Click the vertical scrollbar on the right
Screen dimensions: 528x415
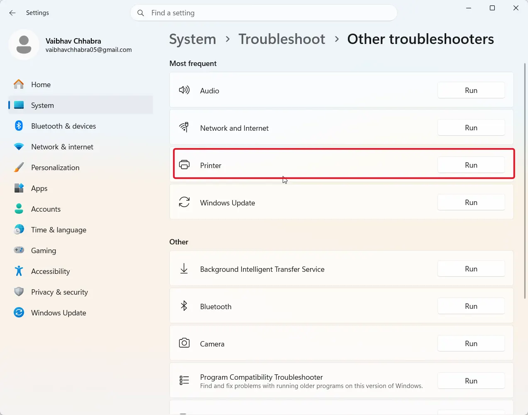point(525,181)
